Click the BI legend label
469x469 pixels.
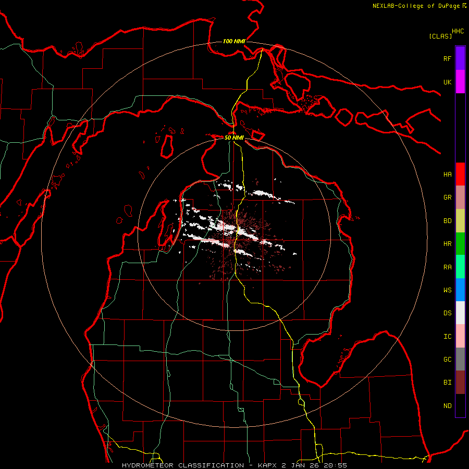coord(447,382)
